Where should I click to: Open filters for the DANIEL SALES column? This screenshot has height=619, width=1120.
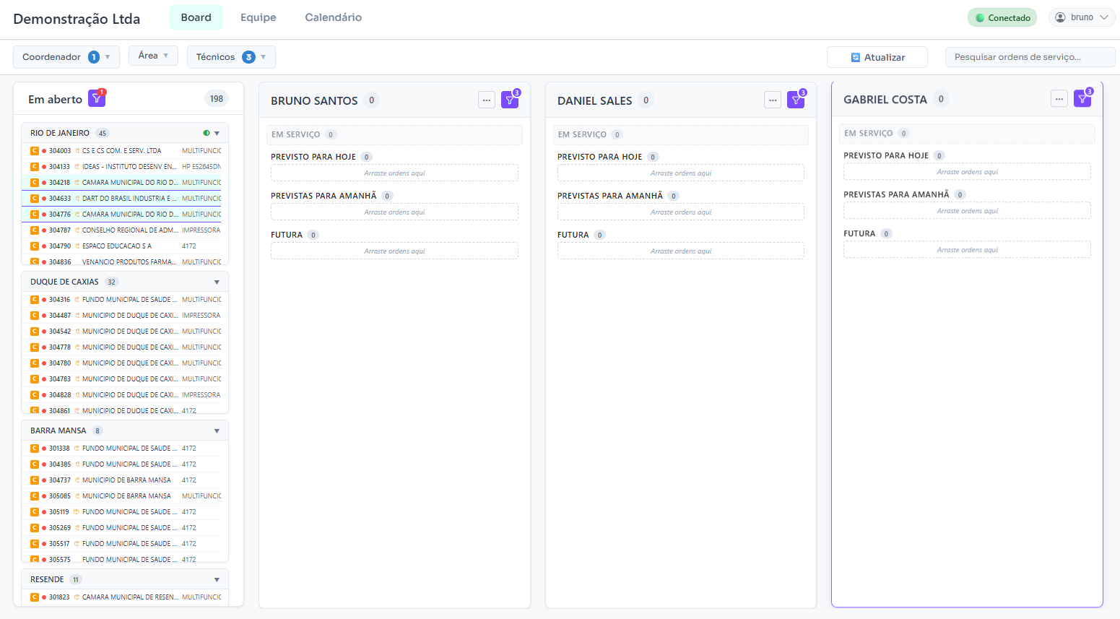[x=796, y=99]
